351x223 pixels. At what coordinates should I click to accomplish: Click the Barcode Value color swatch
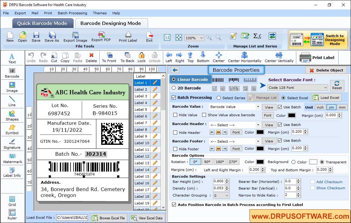pos(291,115)
